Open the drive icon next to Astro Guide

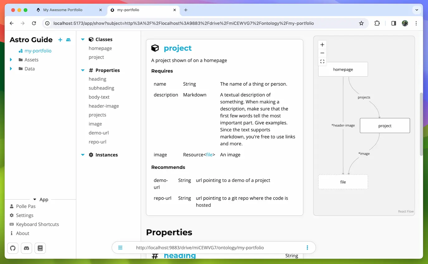click(68, 40)
